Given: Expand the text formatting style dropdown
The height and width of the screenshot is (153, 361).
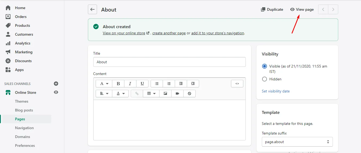Looking at the screenshot, I should coord(104,84).
